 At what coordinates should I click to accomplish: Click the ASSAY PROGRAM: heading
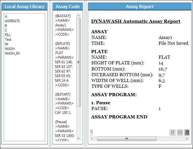click(x=114, y=94)
